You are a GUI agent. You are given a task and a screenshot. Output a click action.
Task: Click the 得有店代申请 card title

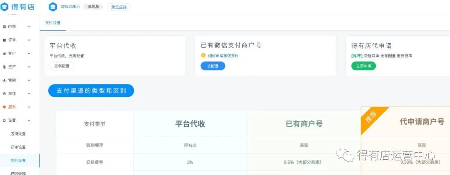click(x=371, y=46)
